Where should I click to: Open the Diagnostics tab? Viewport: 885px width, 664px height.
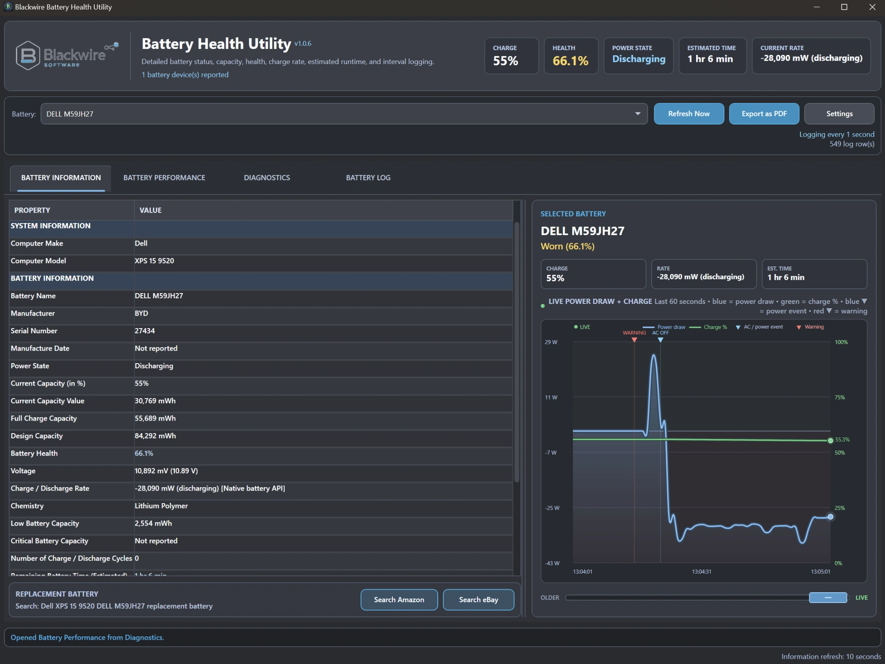click(267, 178)
